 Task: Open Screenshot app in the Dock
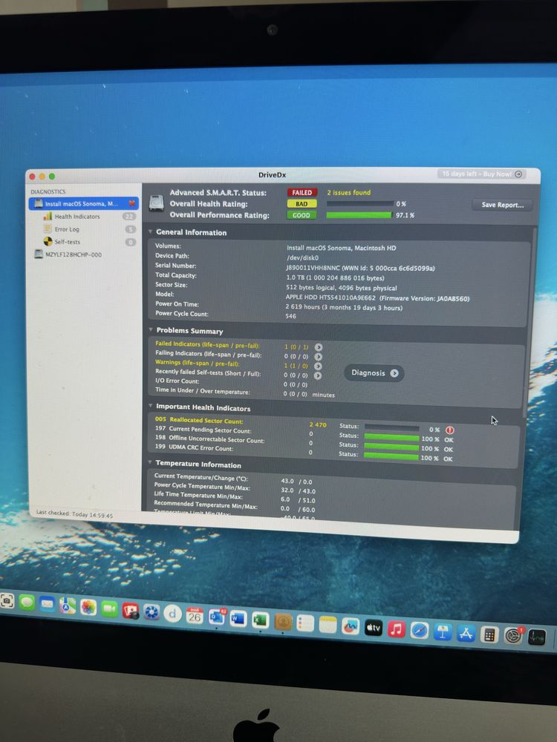[x=6, y=602]
